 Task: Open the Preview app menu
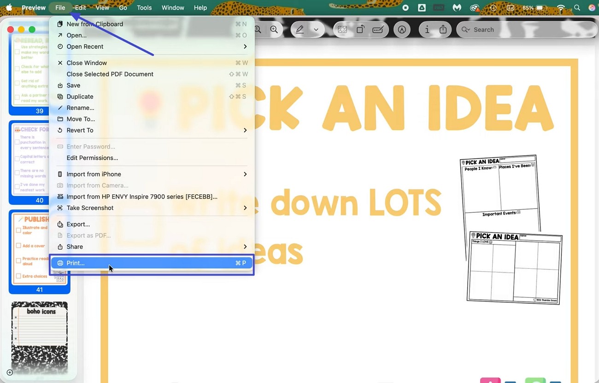pos(34,7)
